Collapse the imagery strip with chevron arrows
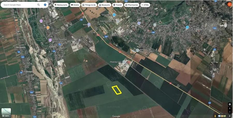This screenshot has width=233, height=118. [229, 116]
